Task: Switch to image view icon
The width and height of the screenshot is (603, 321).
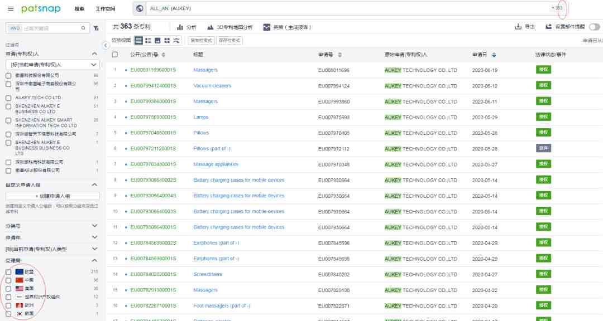Action: point(157,40)
